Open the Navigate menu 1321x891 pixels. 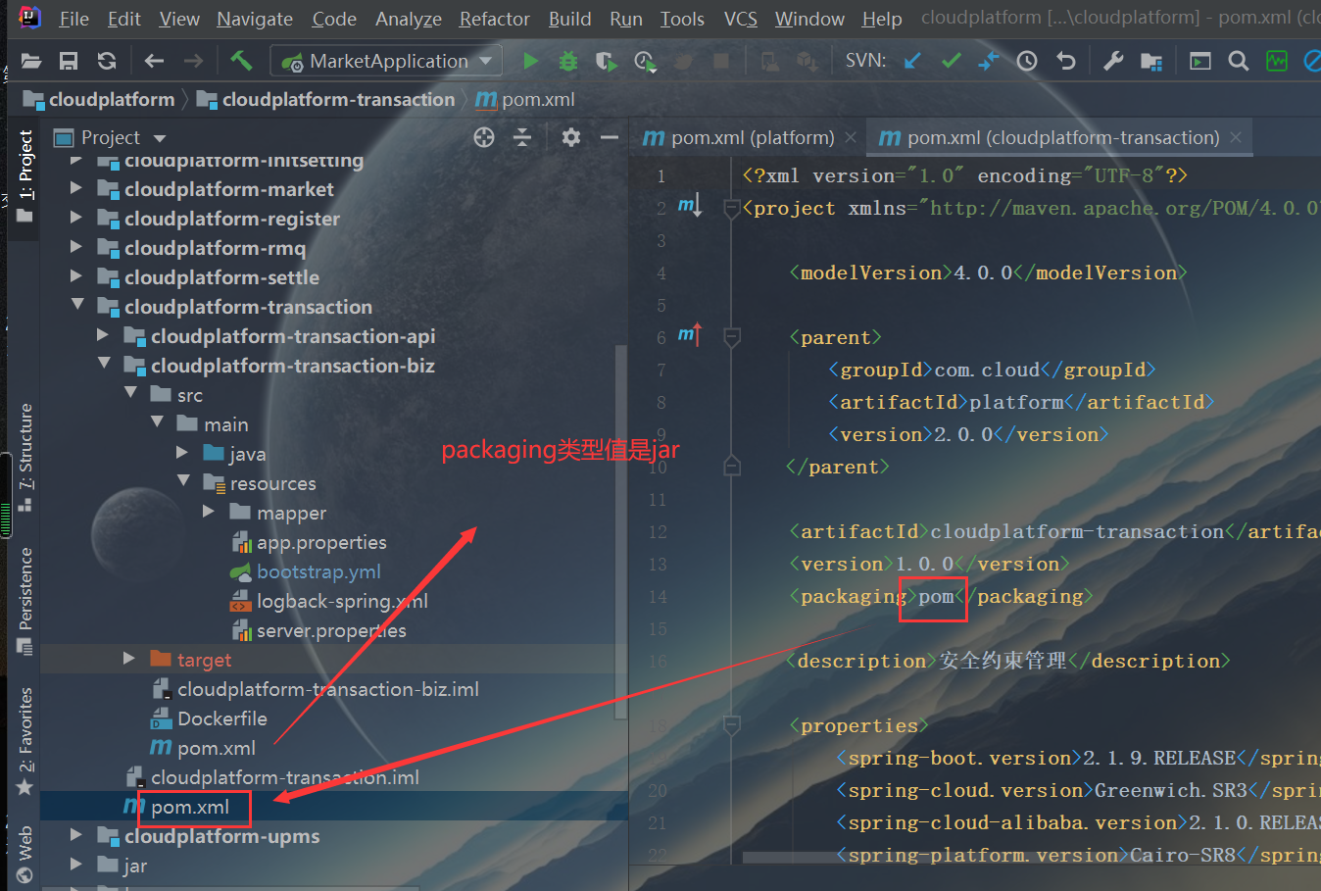[255, 19]
